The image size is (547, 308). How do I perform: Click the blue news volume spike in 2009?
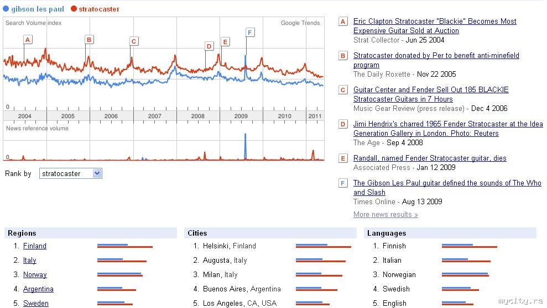tap(245, 146)
